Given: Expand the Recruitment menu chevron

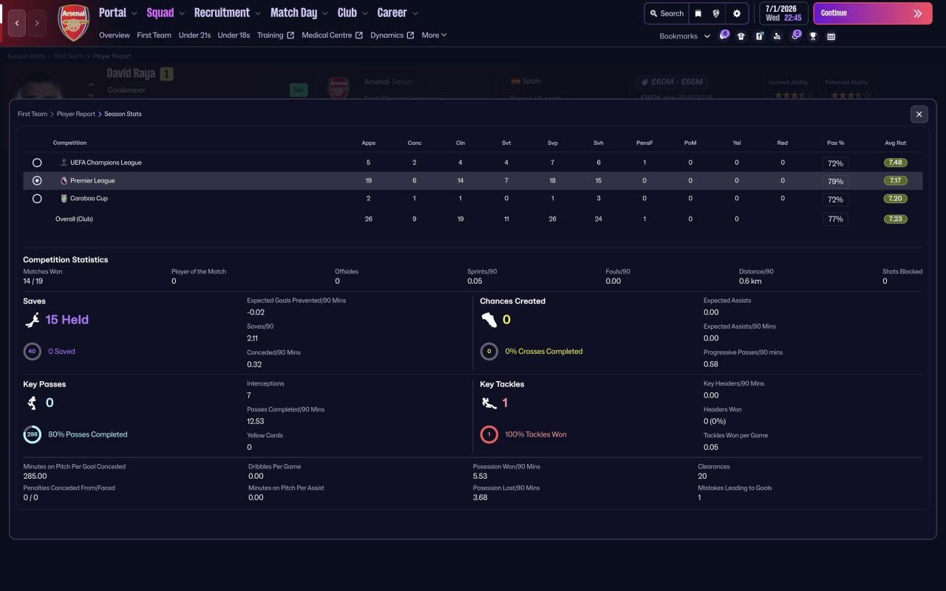Looking at the screenshot, I should coord(257,13).
